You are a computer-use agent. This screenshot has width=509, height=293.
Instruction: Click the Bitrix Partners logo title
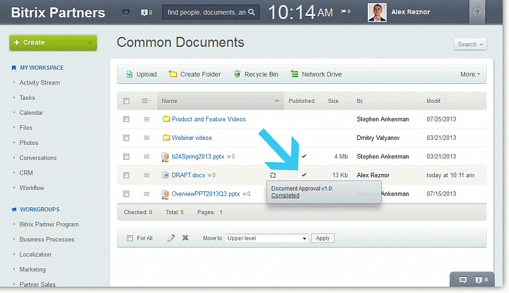58,13
